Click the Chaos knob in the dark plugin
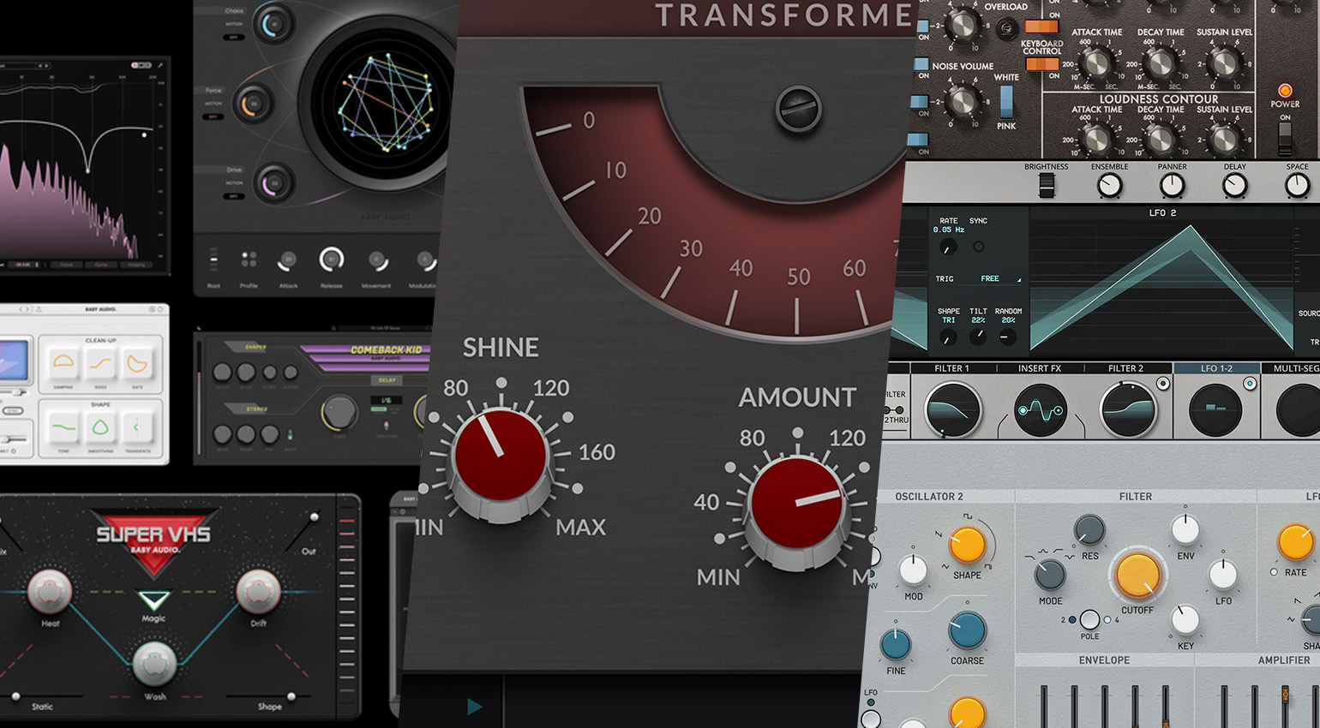 [x=275, y=24]
